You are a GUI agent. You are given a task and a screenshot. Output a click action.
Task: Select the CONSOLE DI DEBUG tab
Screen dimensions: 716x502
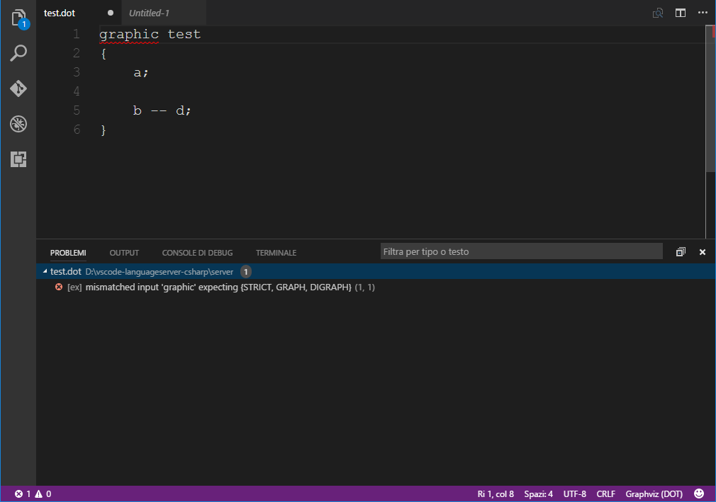click(x=197, y=253)
